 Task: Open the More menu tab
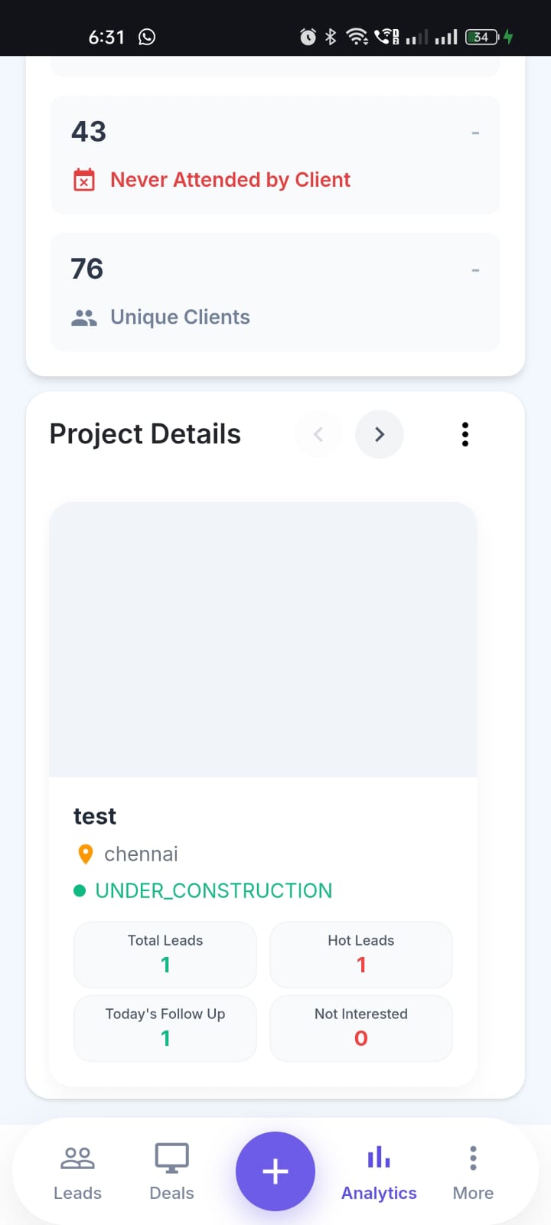[473, 1172]
